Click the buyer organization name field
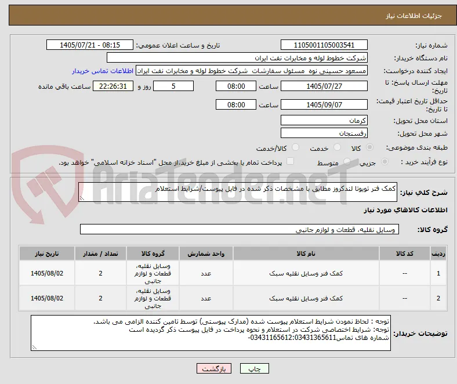This screenshot has height=384, width=457. point(237,58)
